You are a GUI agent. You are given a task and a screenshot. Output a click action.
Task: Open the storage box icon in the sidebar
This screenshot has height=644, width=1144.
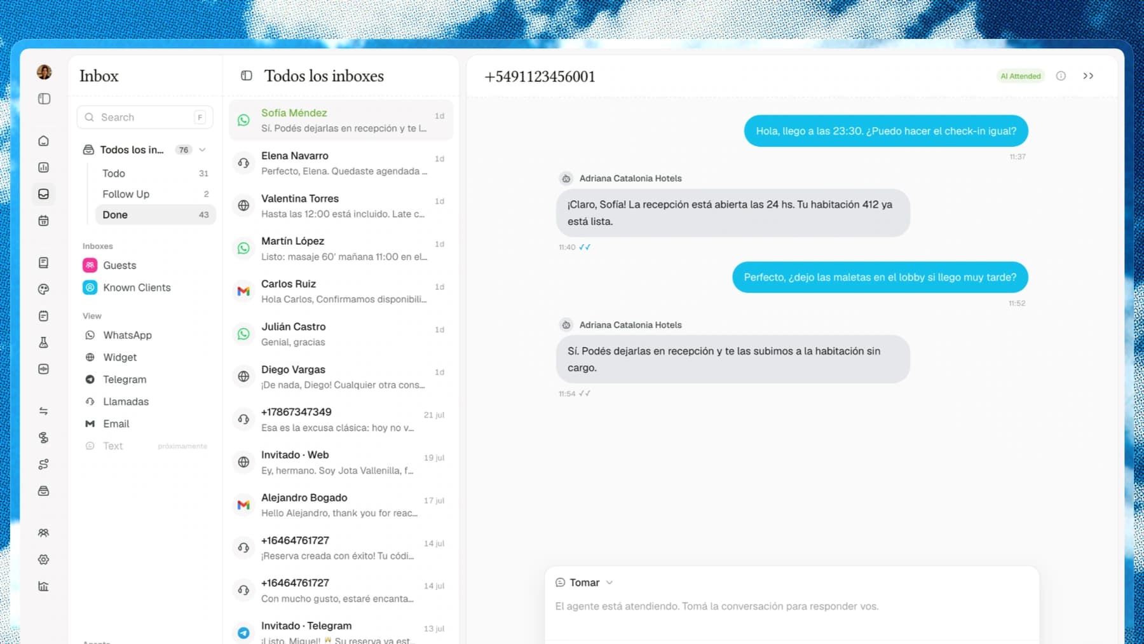point(44,491)
